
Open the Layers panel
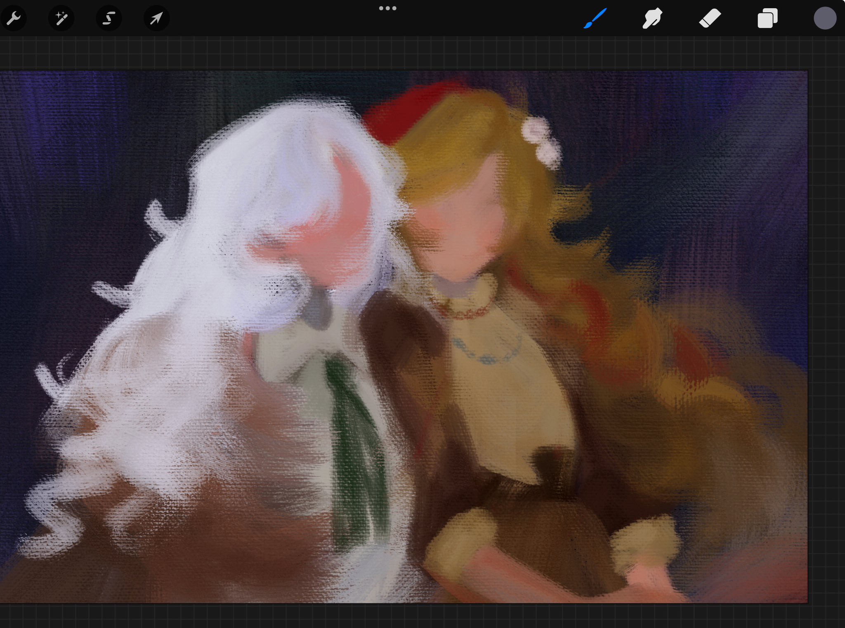[767, 18]
